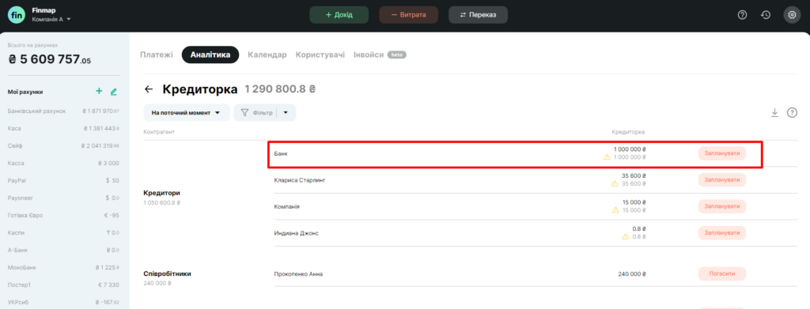Click Запланувати for Компанія
Viewport: 810px width, 309px height.
(722, 206)
